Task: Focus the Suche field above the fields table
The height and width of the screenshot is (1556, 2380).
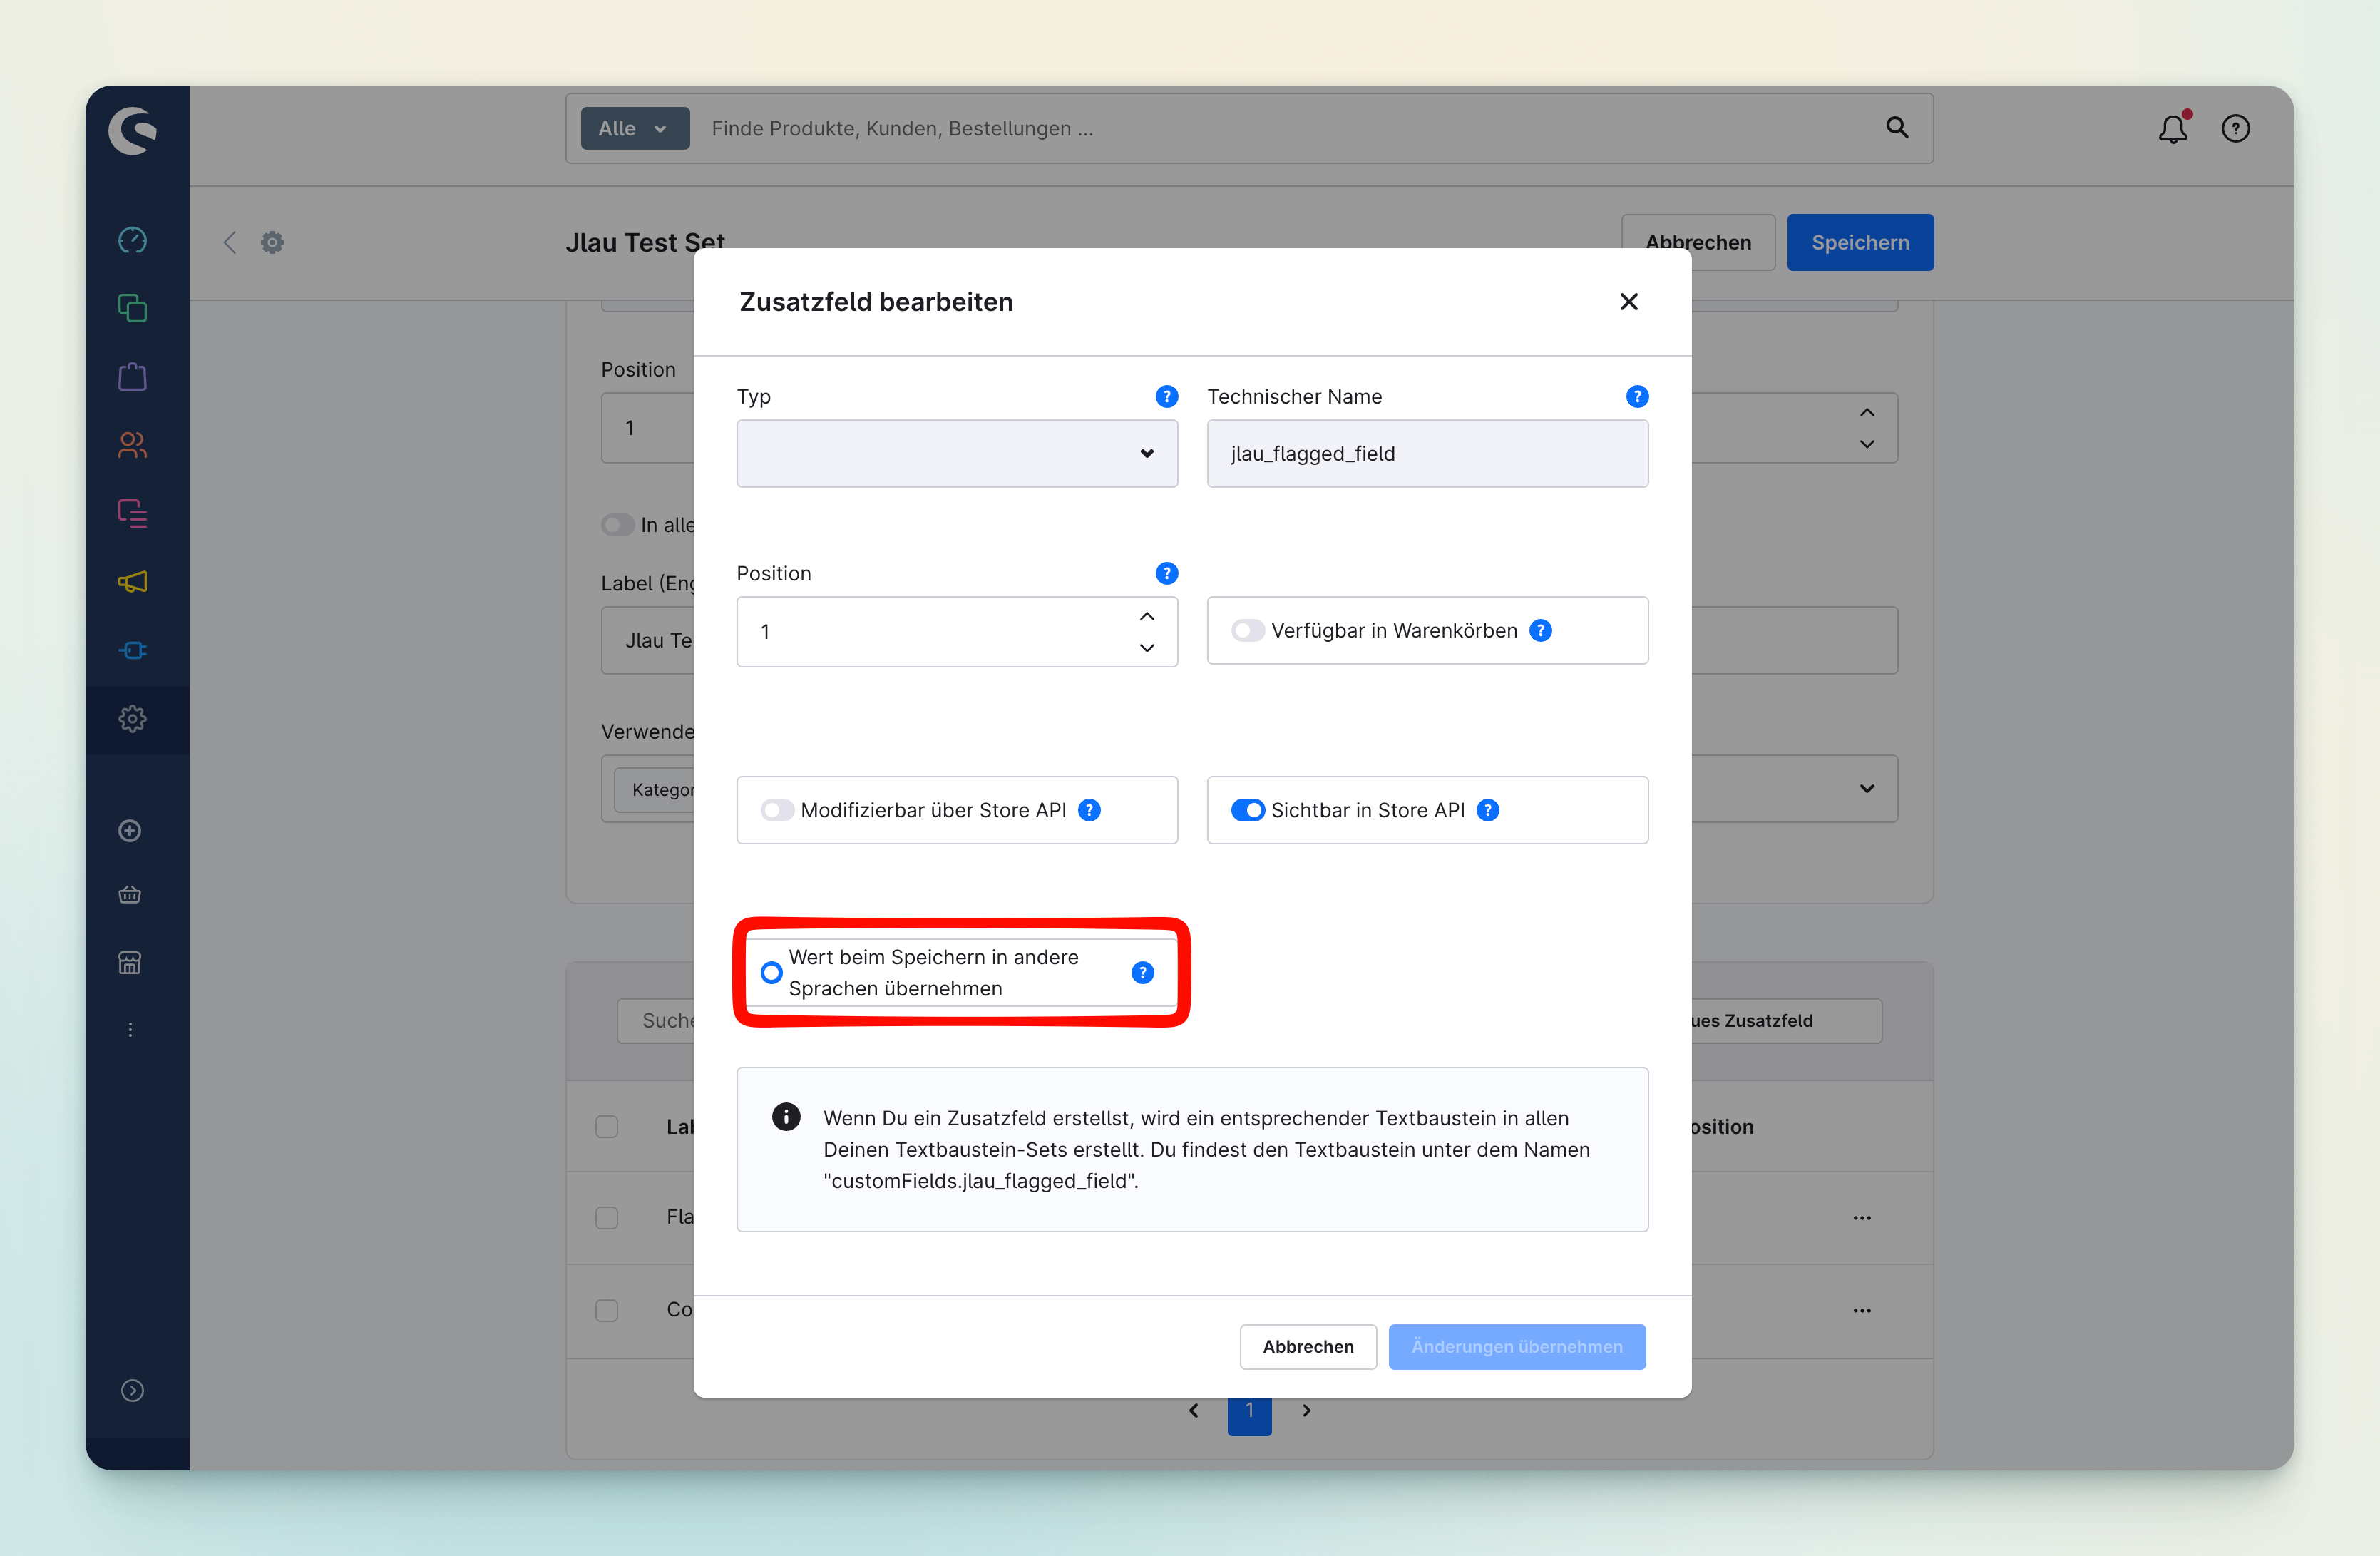Action: (x=656, y=1021)
